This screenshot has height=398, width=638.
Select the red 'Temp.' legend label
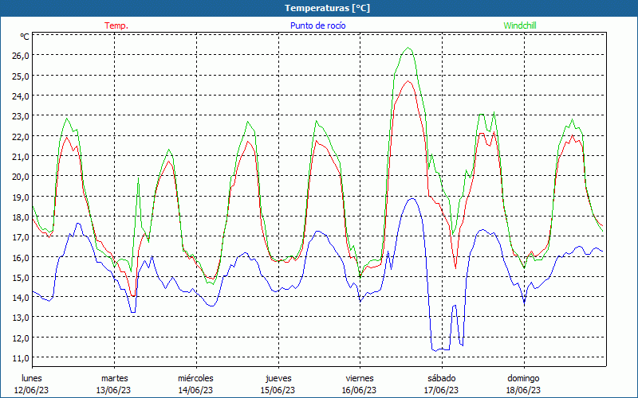click(x=116, y=25)
